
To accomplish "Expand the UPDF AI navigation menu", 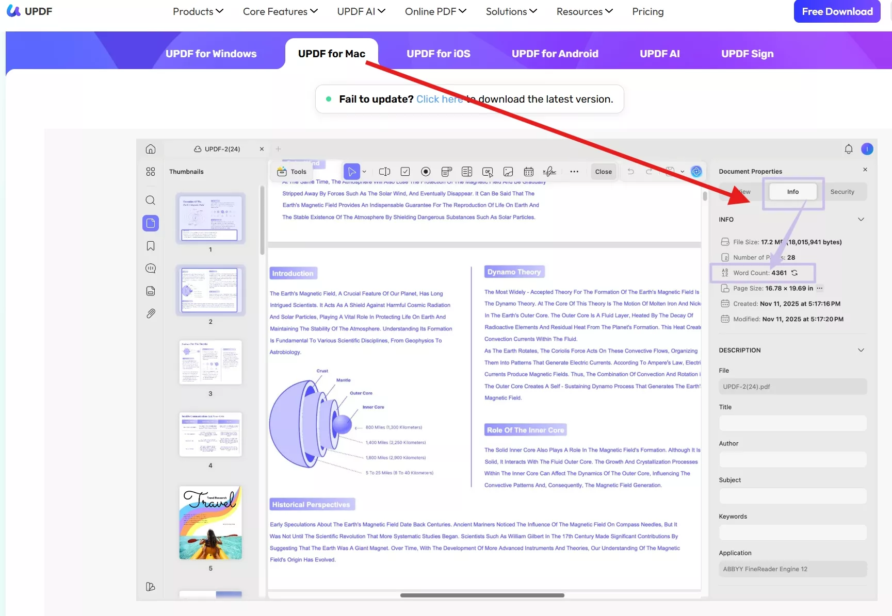I will point(361,11).
